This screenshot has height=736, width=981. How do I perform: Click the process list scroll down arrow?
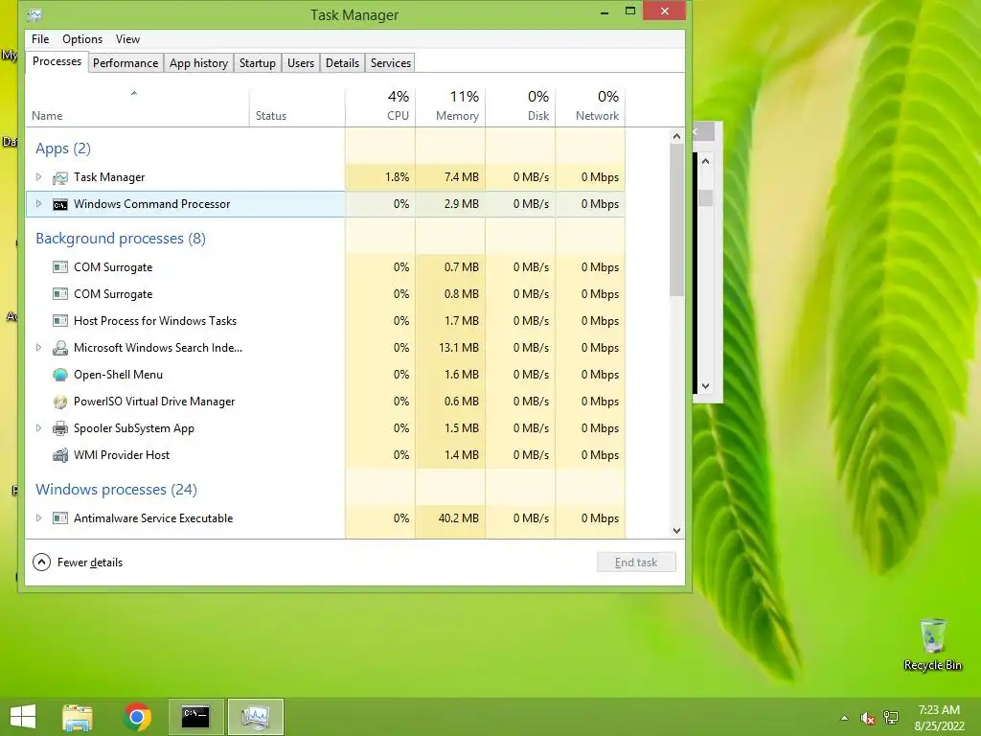676,531
